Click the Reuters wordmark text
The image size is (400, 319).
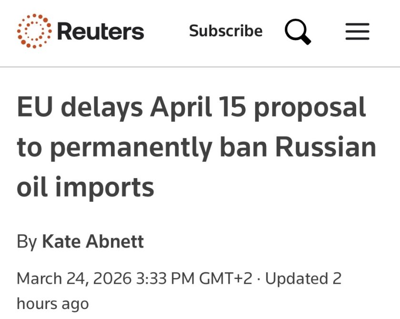click(100, 32)
